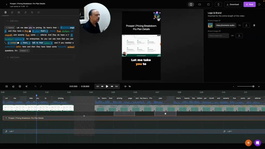Click the blue playhead marker
265x149 pixels.
[36, 95]
